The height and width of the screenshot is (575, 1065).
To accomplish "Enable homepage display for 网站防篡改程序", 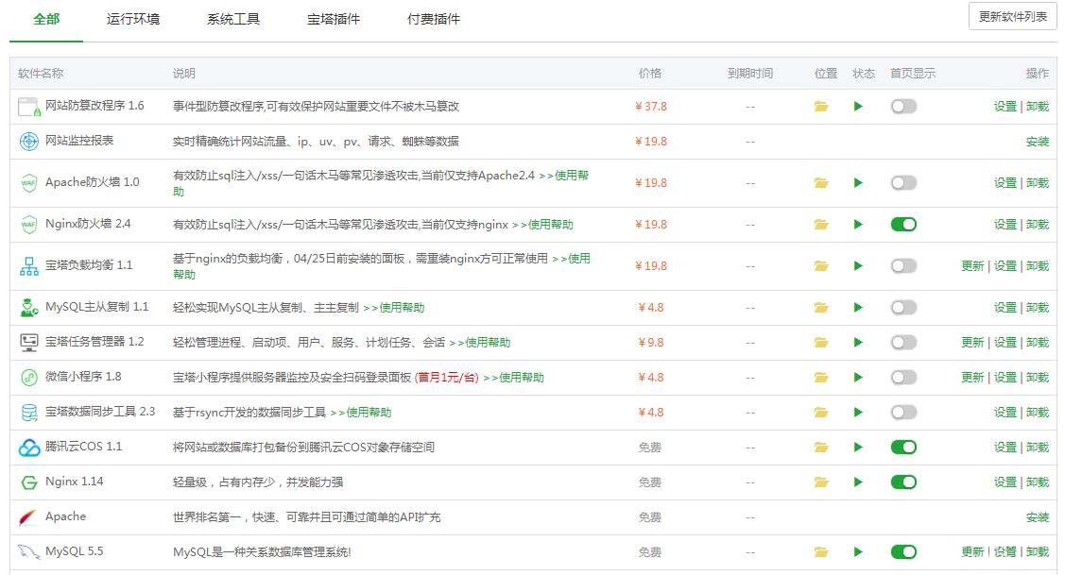I will 903,107.
